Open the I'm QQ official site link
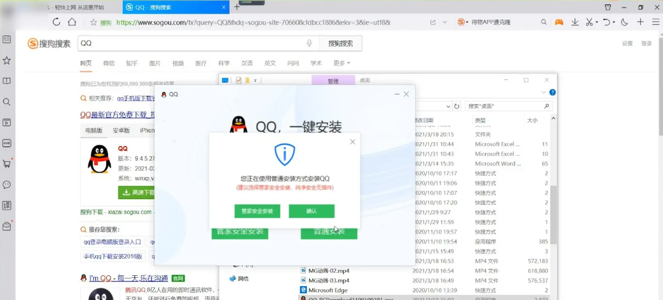 pyautogui.click(x=128, y=278)
